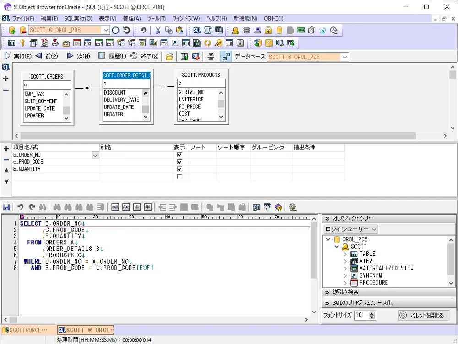Open the 編集(E) menu
458x344 pixels.
pos(49,18)
